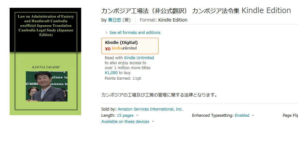Expand the arrow beside 15 pages
This screenshot has height=146, width=298.
[x=137, y=115]
